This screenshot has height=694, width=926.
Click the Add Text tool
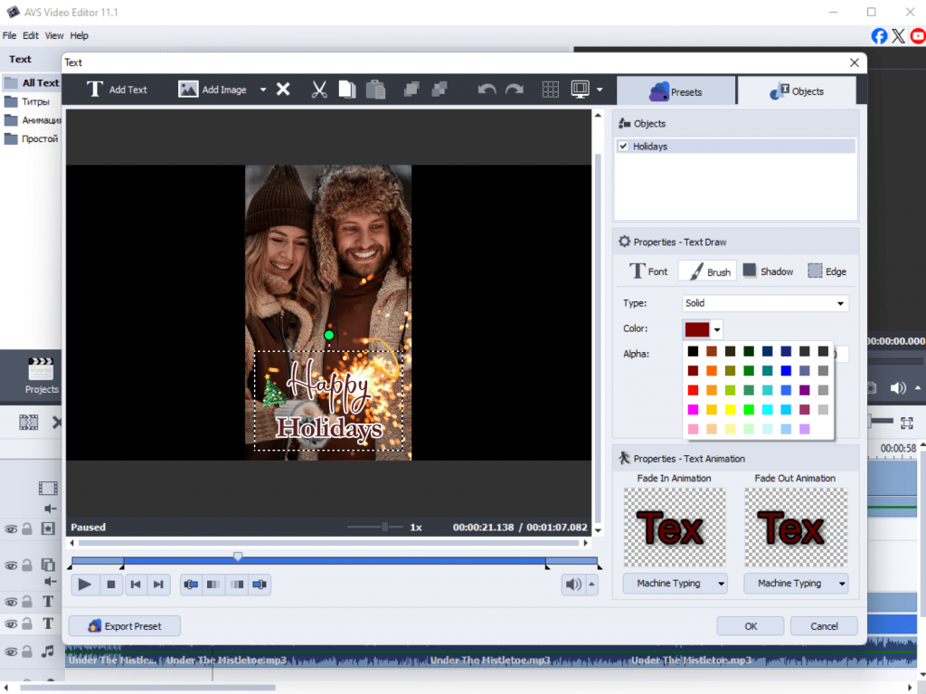pos(117,90)
